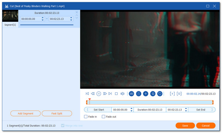Increase the Set End time value
This screenshot has width=222, height=133.
pos(186,109)
